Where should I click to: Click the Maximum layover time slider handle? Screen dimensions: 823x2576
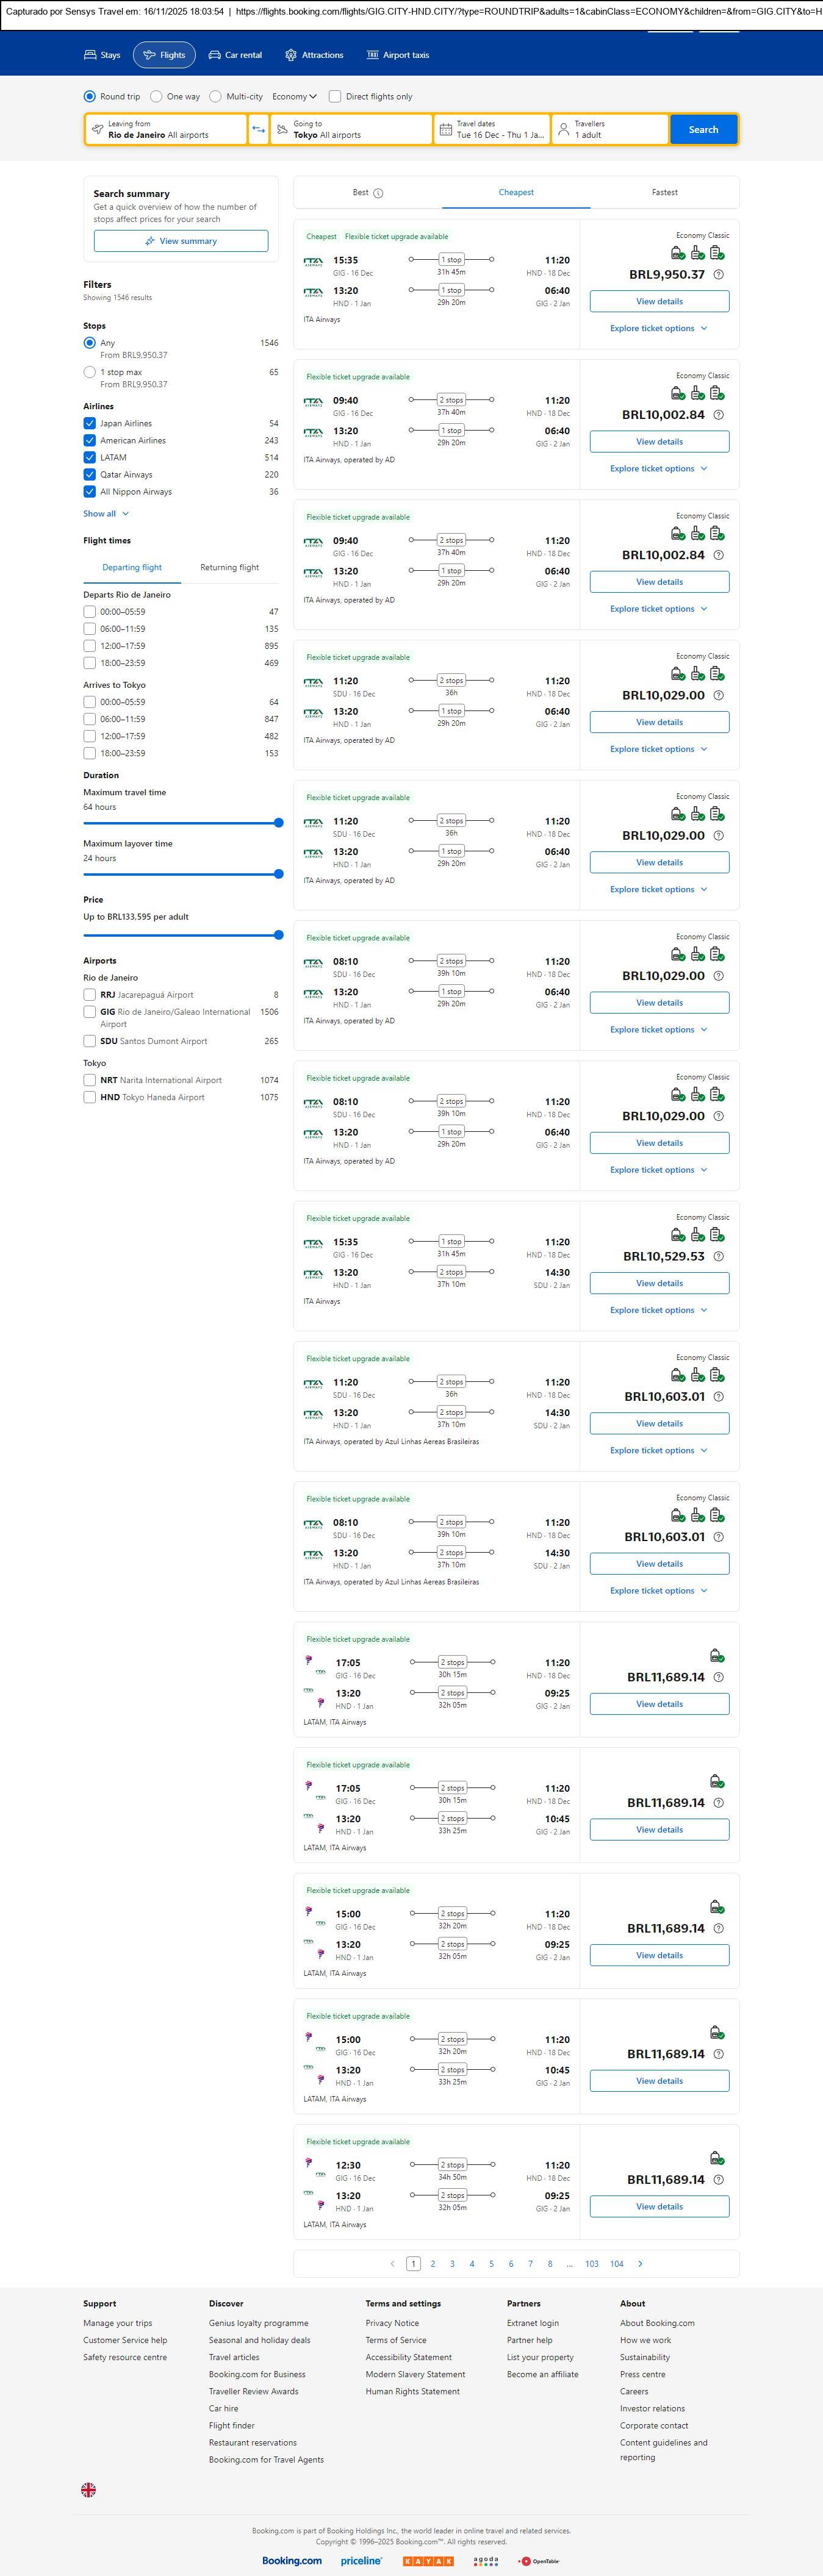click(278, 874)
